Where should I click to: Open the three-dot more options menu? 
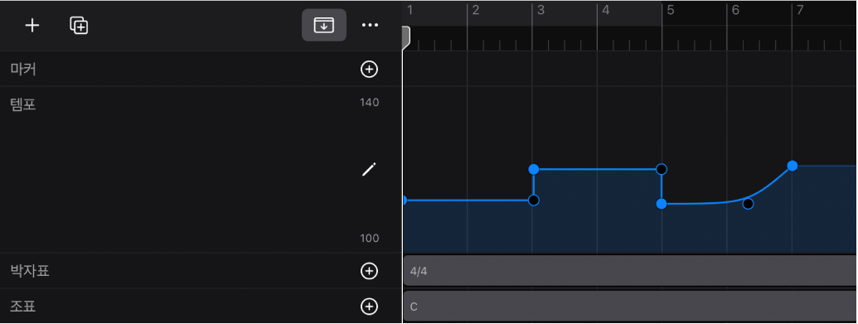click(x=371, y=25)
